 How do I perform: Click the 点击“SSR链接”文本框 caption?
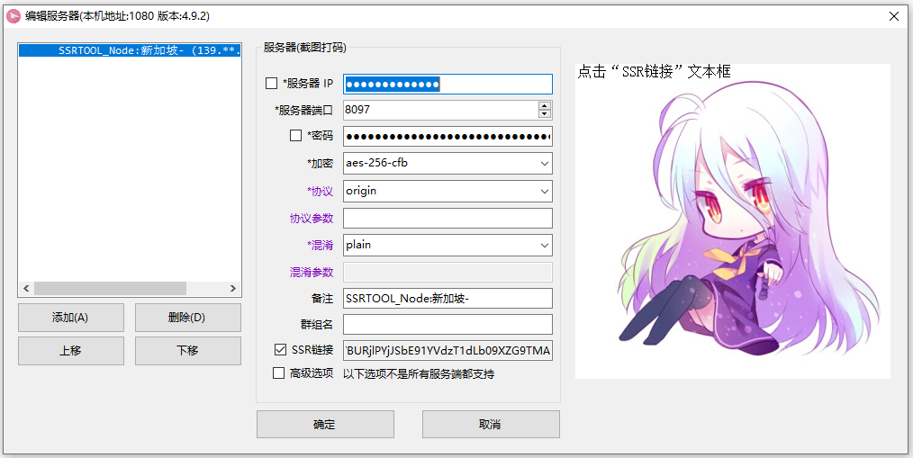[x=655, y=72]
